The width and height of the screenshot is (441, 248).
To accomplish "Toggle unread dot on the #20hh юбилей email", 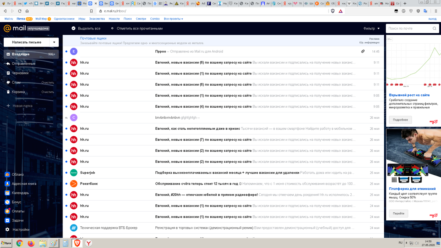I will 66,195.
